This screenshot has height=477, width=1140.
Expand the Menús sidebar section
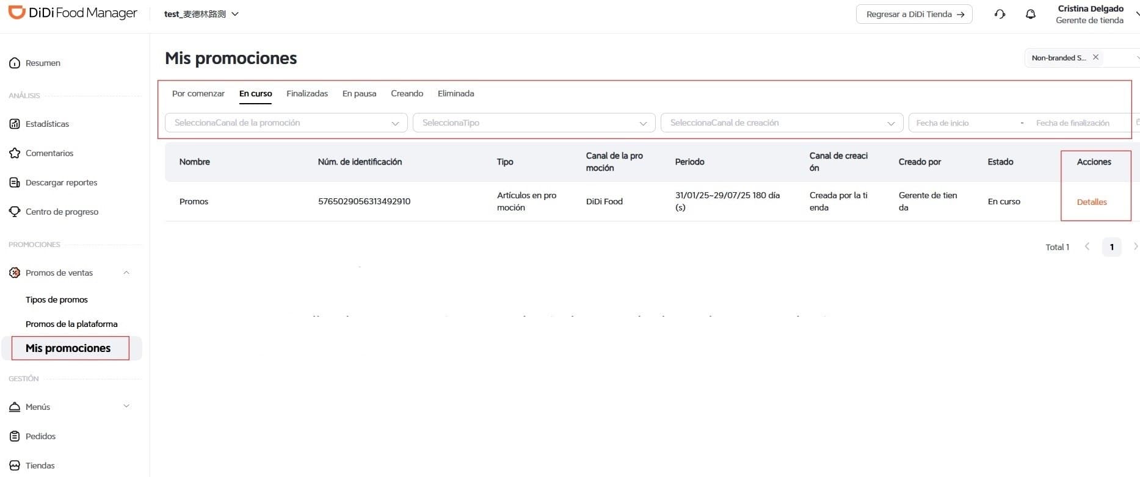pyautogui.click(x=126, y=406)
